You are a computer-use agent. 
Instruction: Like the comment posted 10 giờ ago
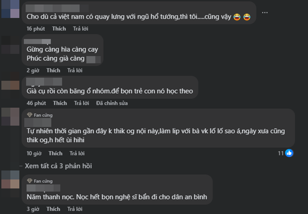(55, 154)
